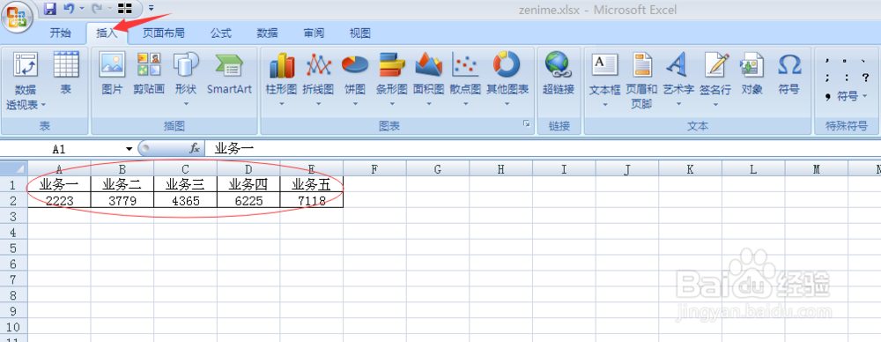Switch to the 数据 tab
This screenshot has width=881, height=342.
click(x=268, y=33)
